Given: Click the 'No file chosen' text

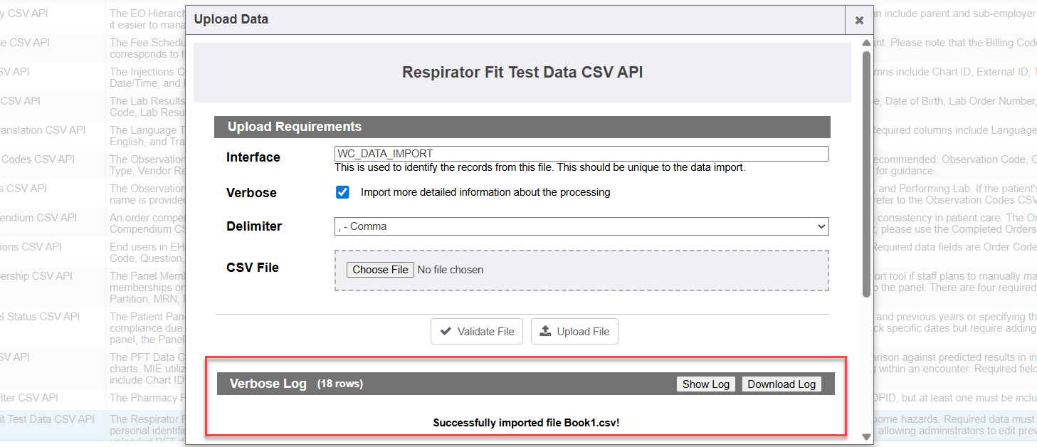Looking at the screenshot, I should tap(450, 270).
